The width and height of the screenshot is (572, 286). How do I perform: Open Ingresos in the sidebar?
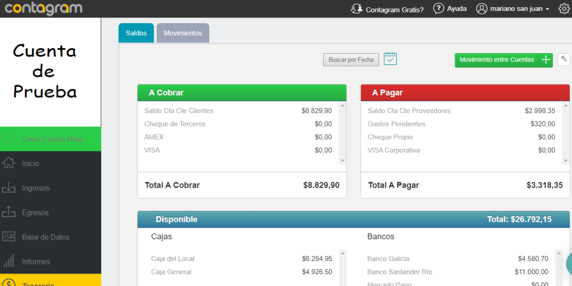51,188
